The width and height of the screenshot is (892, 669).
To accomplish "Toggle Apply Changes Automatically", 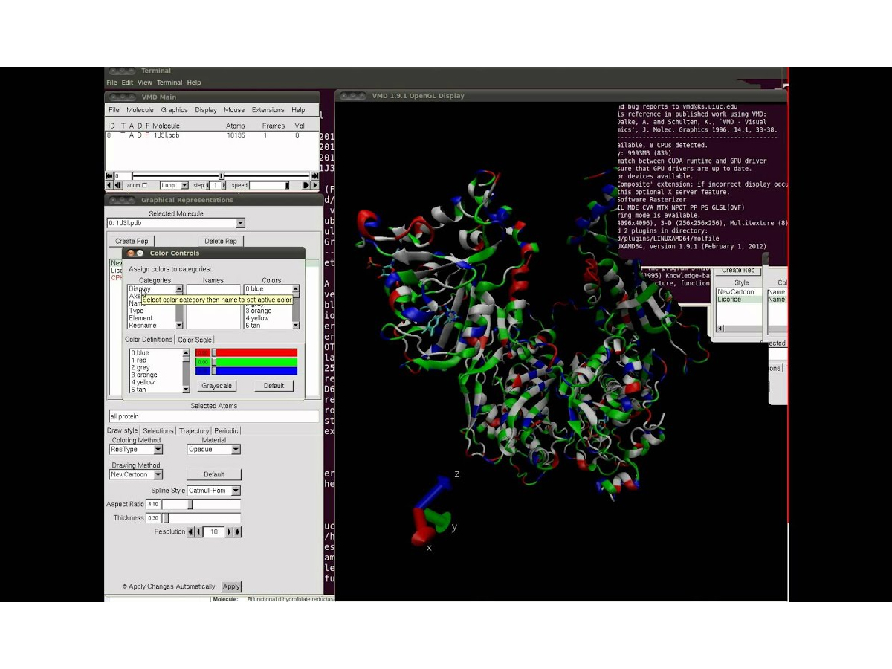I will click(125, 586).
